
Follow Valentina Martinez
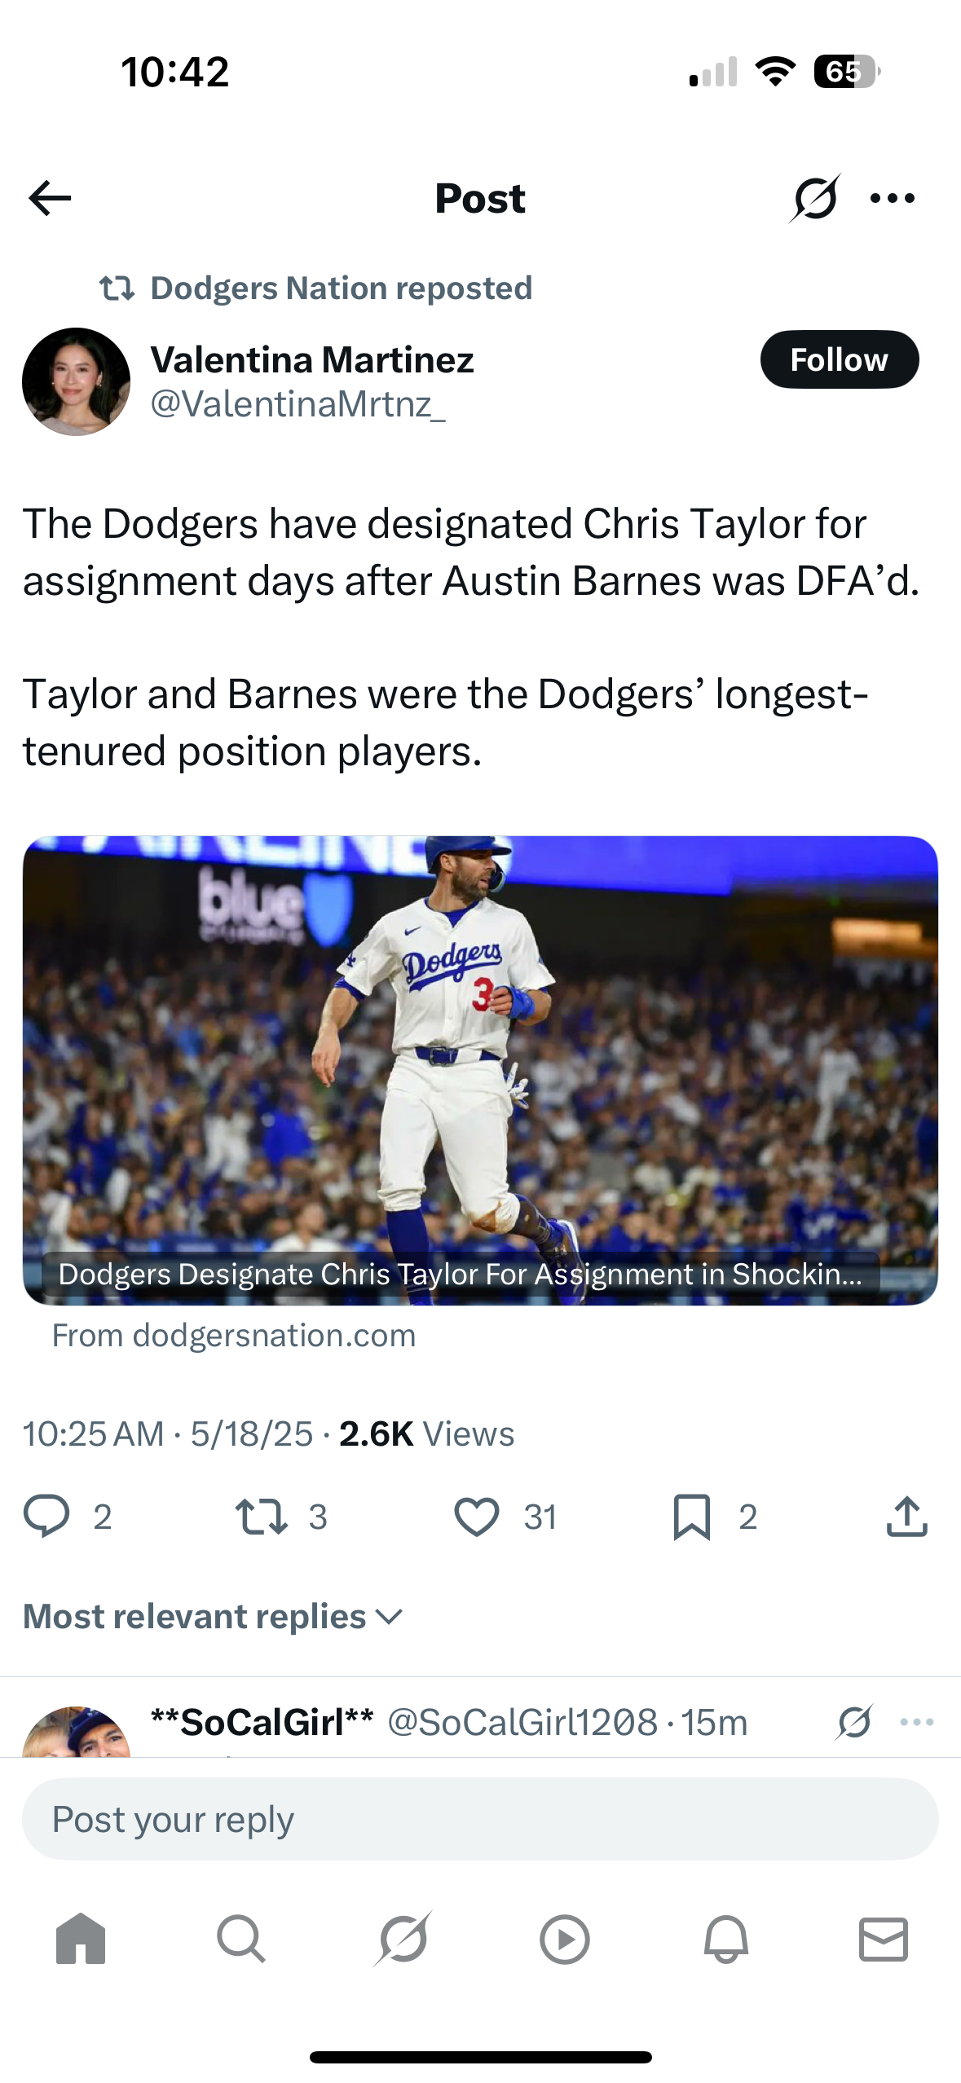[840, 359]
